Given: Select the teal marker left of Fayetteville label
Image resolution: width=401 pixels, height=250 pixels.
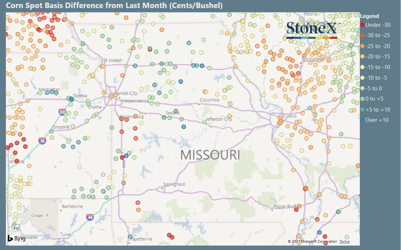Looking at the screenshot, I should [130, 236].
